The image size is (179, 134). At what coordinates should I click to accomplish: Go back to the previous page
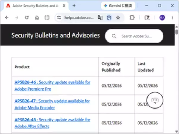[7, 18]
